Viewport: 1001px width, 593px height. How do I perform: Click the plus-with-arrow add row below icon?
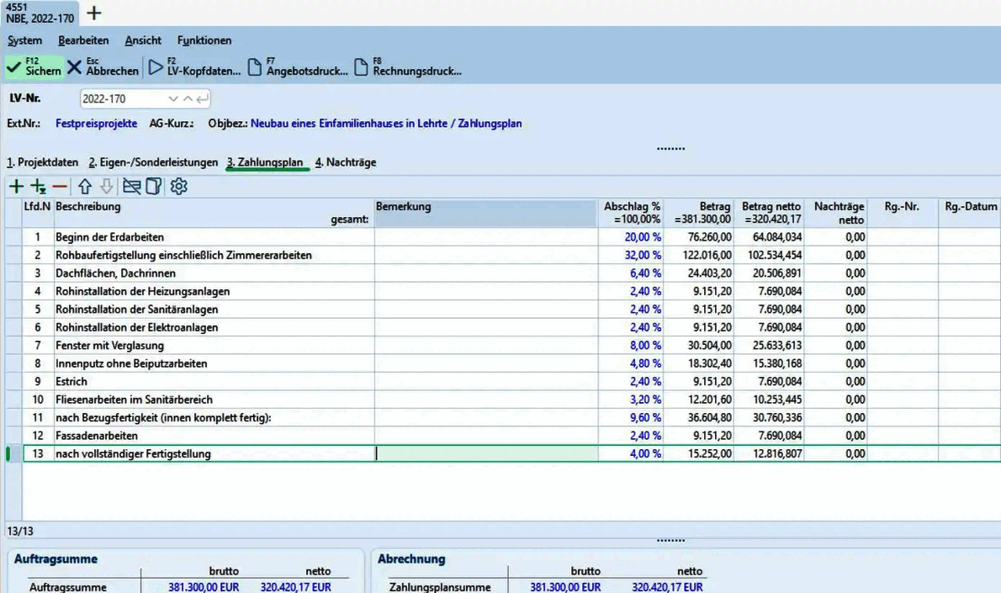pos(39,187)
